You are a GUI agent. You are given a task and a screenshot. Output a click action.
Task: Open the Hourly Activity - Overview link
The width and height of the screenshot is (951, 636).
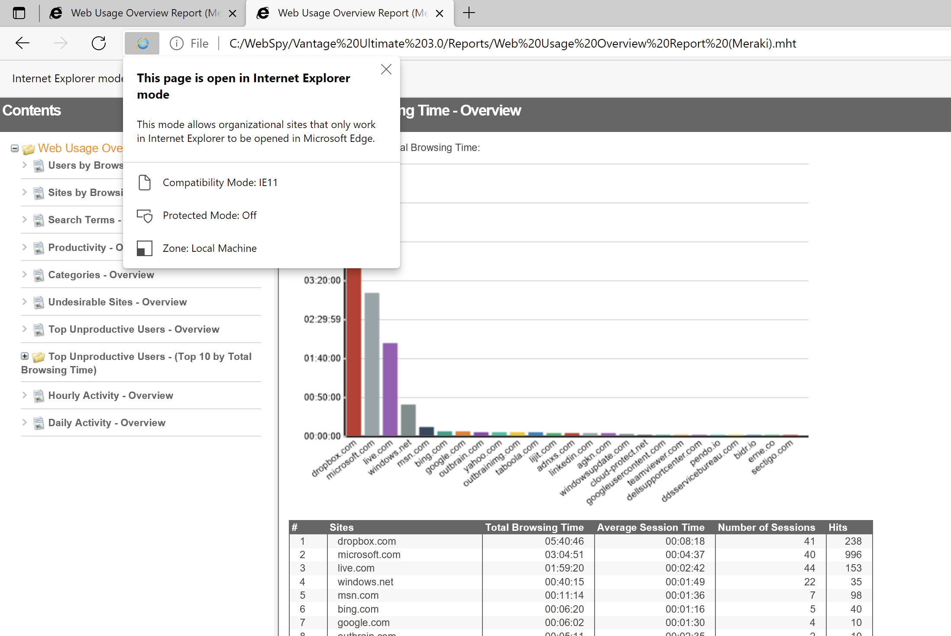110,395
